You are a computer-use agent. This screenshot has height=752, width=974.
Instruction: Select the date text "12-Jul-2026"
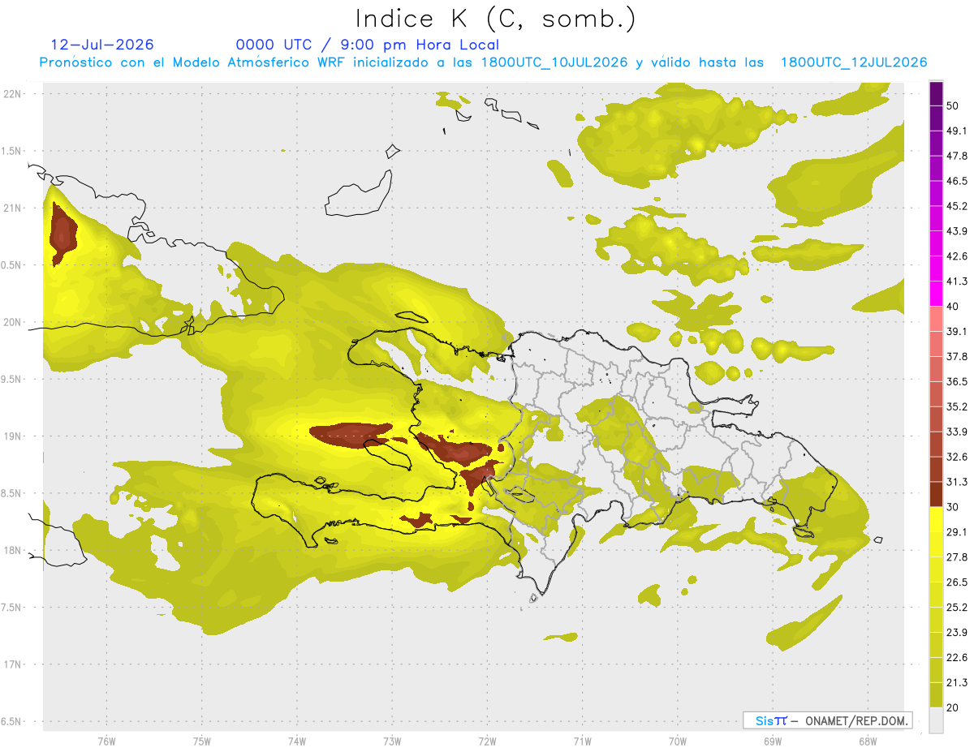(x=102, y=45)
